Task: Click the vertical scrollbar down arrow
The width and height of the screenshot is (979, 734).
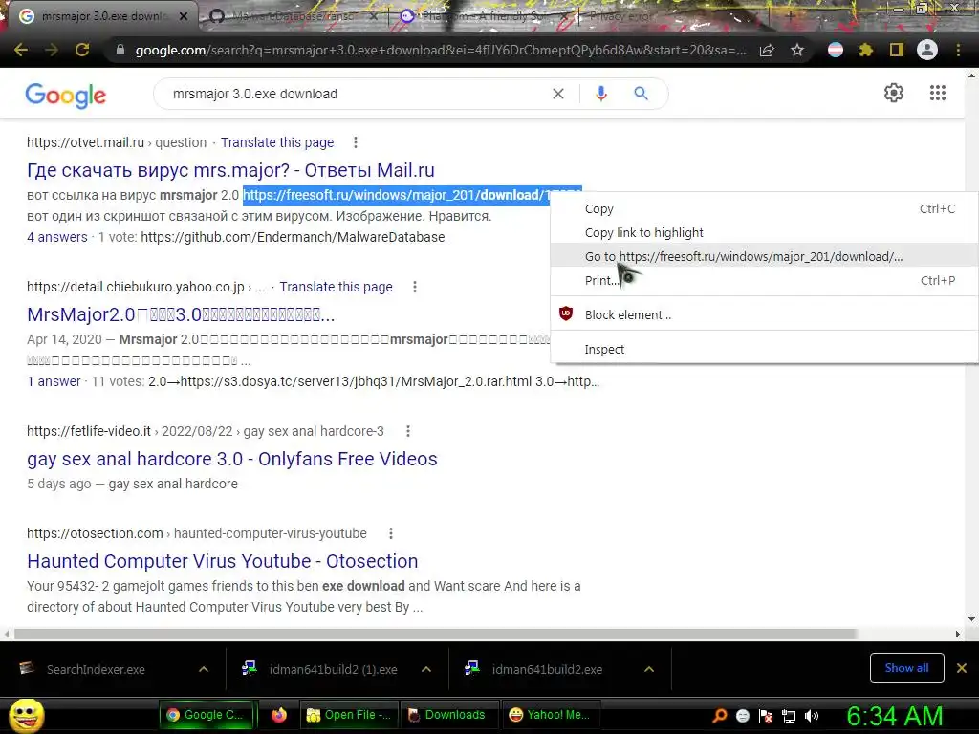Action: coord(971,619)
